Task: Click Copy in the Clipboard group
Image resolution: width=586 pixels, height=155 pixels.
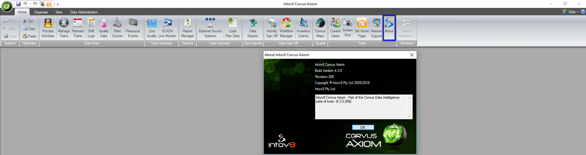Action: click(29, 29)
